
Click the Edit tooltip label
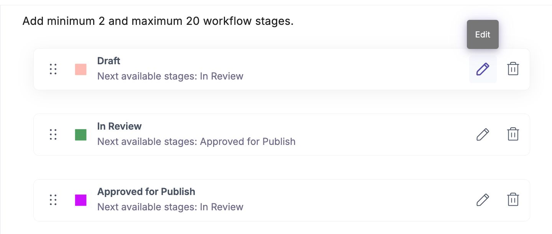pyautogui.click(x=482, y=34)
